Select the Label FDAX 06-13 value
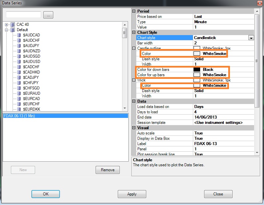The width and height of the screenshot is (264, 205). click(x=223, y=144)
